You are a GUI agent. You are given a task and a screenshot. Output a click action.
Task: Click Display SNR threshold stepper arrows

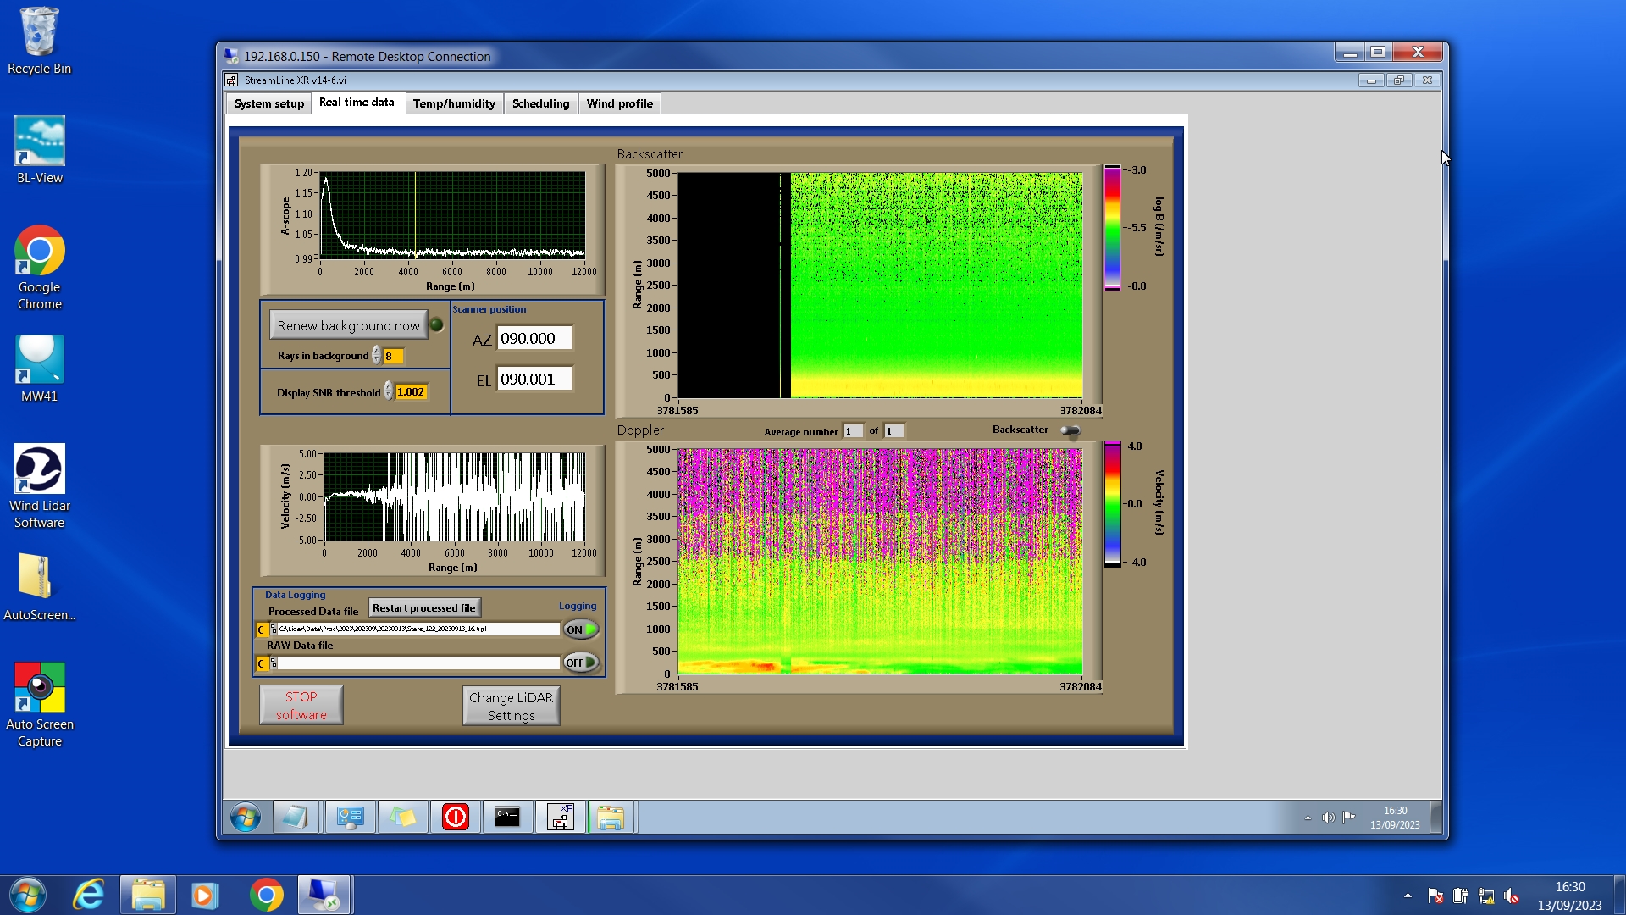coord(389,391)
